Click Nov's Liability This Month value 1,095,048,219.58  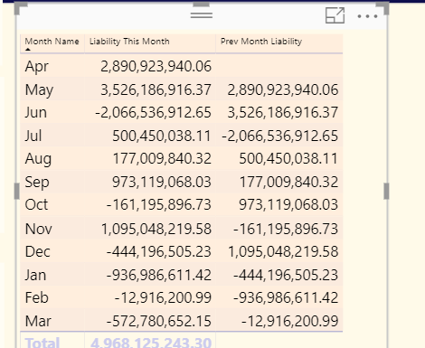click(156, 229)
